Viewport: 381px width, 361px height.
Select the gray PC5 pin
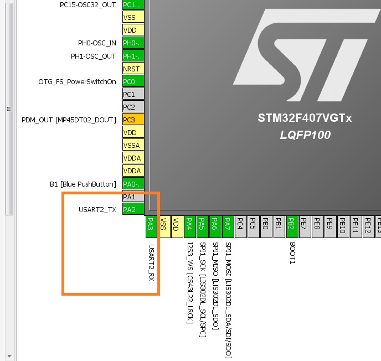click(x=254, y=226)
